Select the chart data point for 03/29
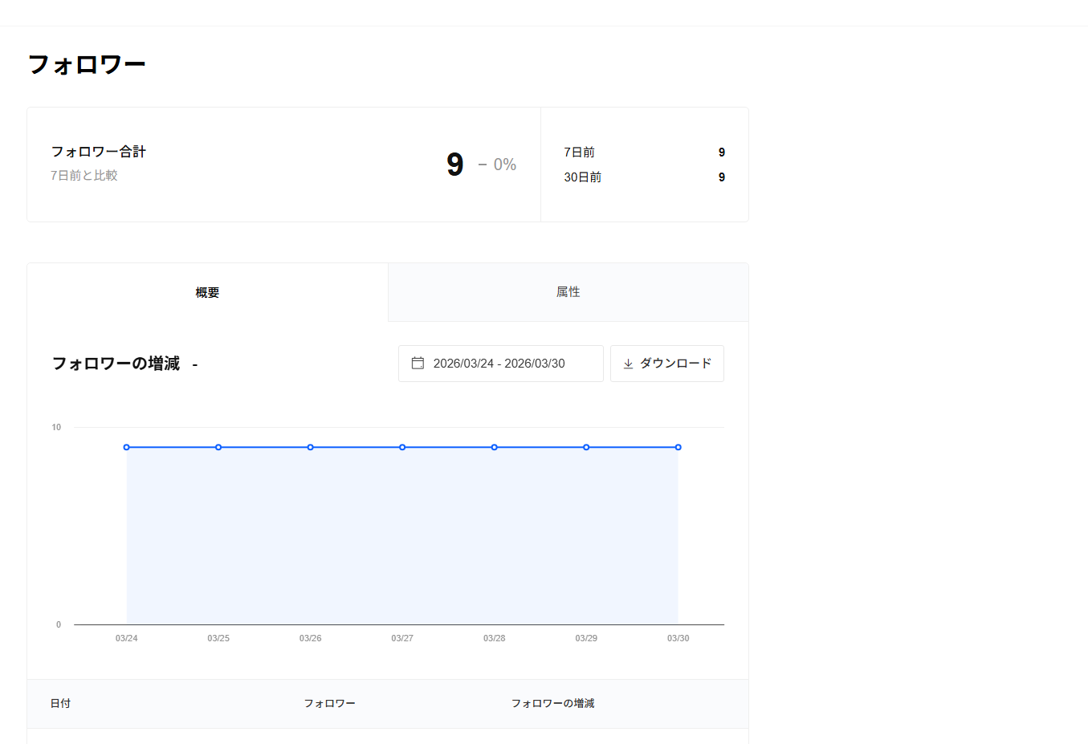Screen dimensions: 1088x744 tap(586, 447)
